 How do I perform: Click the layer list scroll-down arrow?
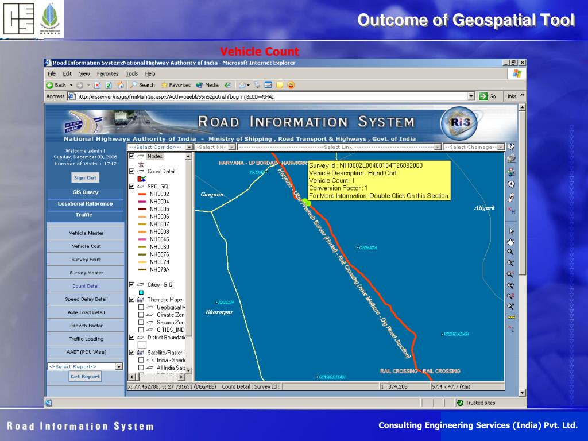click(188, 370)
